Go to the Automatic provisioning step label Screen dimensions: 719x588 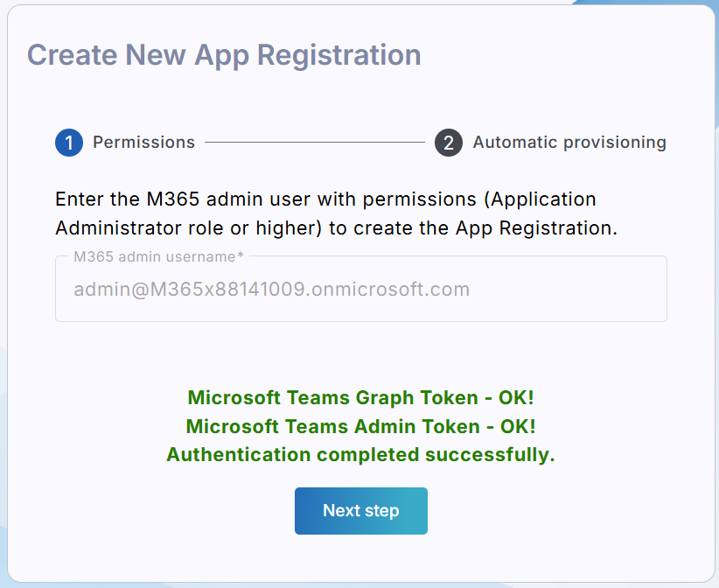coord(569,143)
